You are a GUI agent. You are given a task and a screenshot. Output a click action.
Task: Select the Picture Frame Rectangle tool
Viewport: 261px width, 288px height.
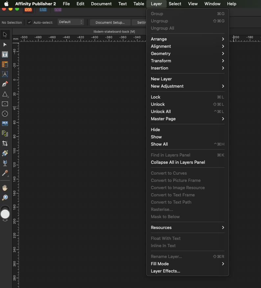[x=5, y=104]
